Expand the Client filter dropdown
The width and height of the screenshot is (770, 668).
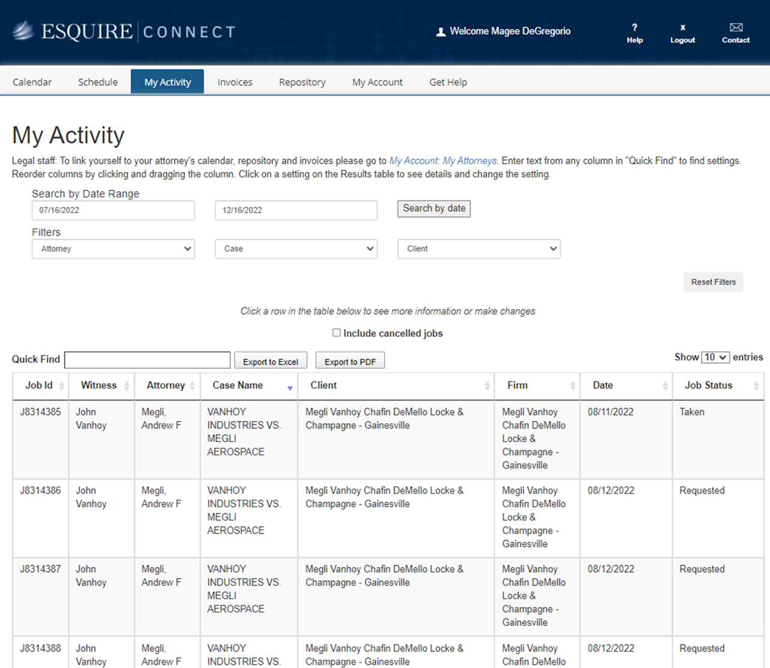[479, 249]
